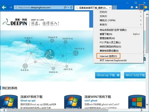The width and height of the screenshot is (149, 112).
Task: Open the address bar dropdown arrow
Action: (68, 8)
